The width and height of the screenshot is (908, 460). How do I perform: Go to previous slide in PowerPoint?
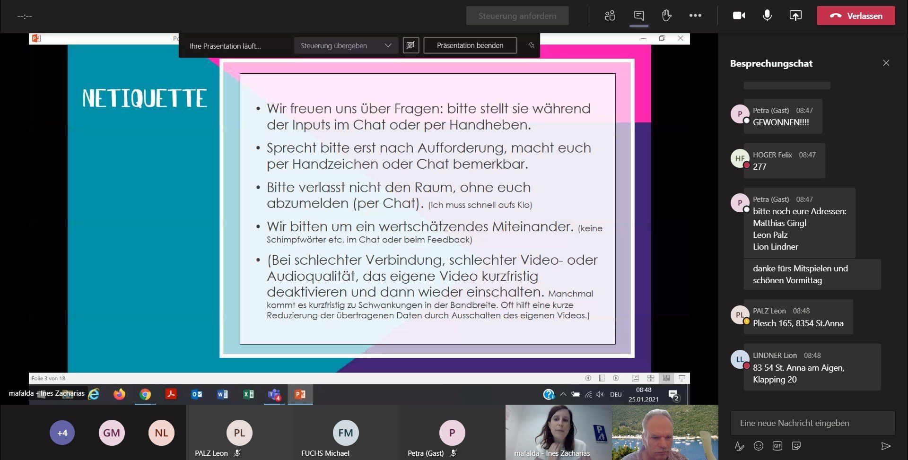pos(588,378)
